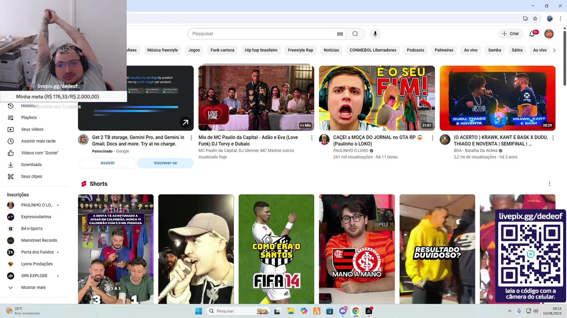Select the Freestyle Rap chip

300,50
